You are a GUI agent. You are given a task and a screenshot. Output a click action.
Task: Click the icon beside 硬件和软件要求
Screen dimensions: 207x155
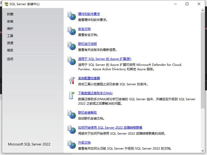[72, 16]
